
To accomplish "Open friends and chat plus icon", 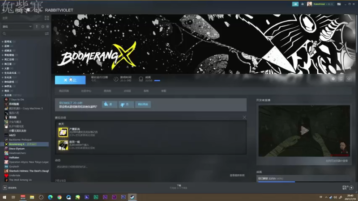I will pos(351,188).
